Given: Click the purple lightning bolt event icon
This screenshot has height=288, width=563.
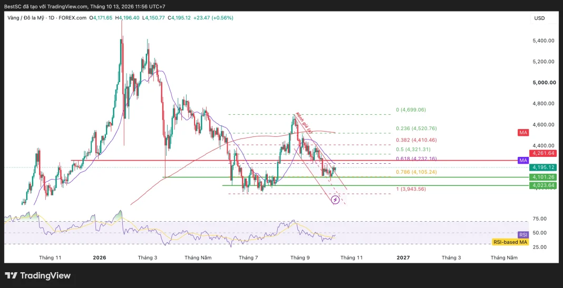Looking at the screenshot, I should pyautogui.click(x=335, y=200).
